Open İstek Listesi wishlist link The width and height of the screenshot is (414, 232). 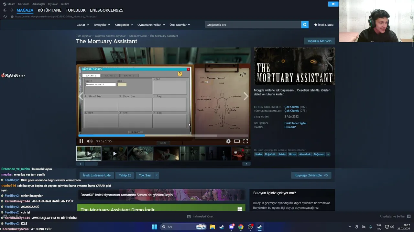click(323, 25)
